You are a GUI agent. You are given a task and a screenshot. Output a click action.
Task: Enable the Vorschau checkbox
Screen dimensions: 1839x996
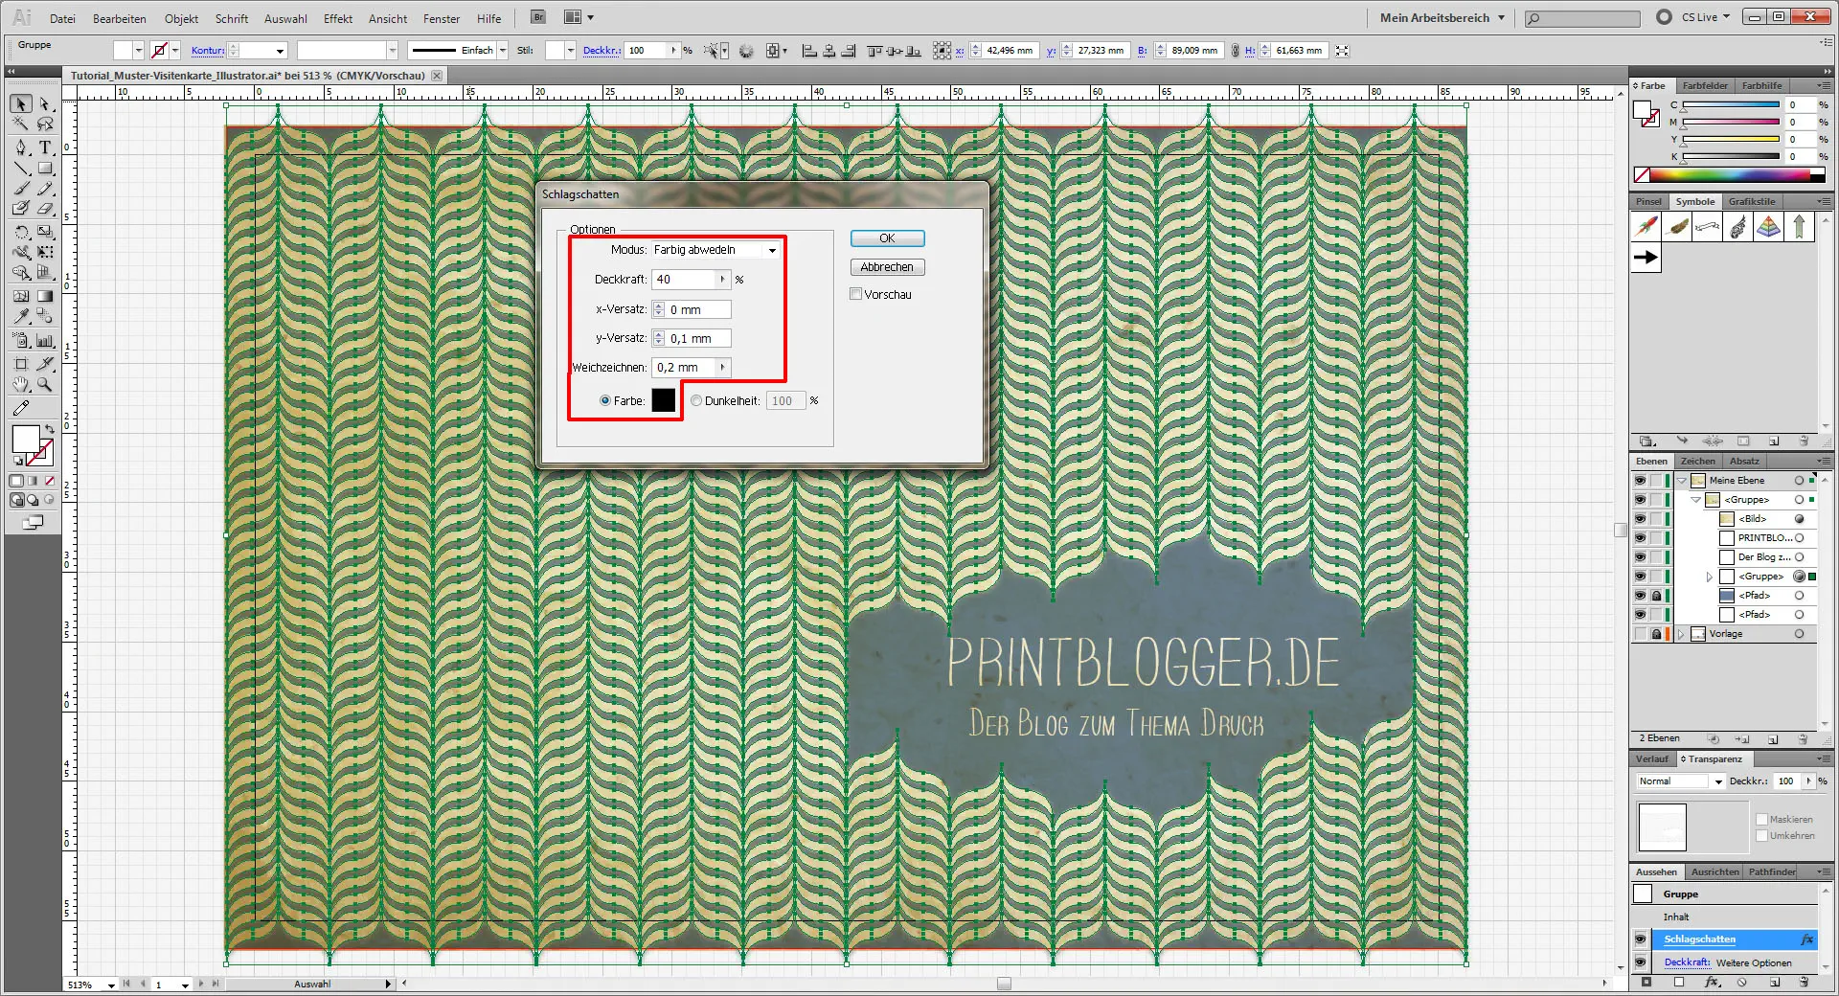tap(855, 294)
